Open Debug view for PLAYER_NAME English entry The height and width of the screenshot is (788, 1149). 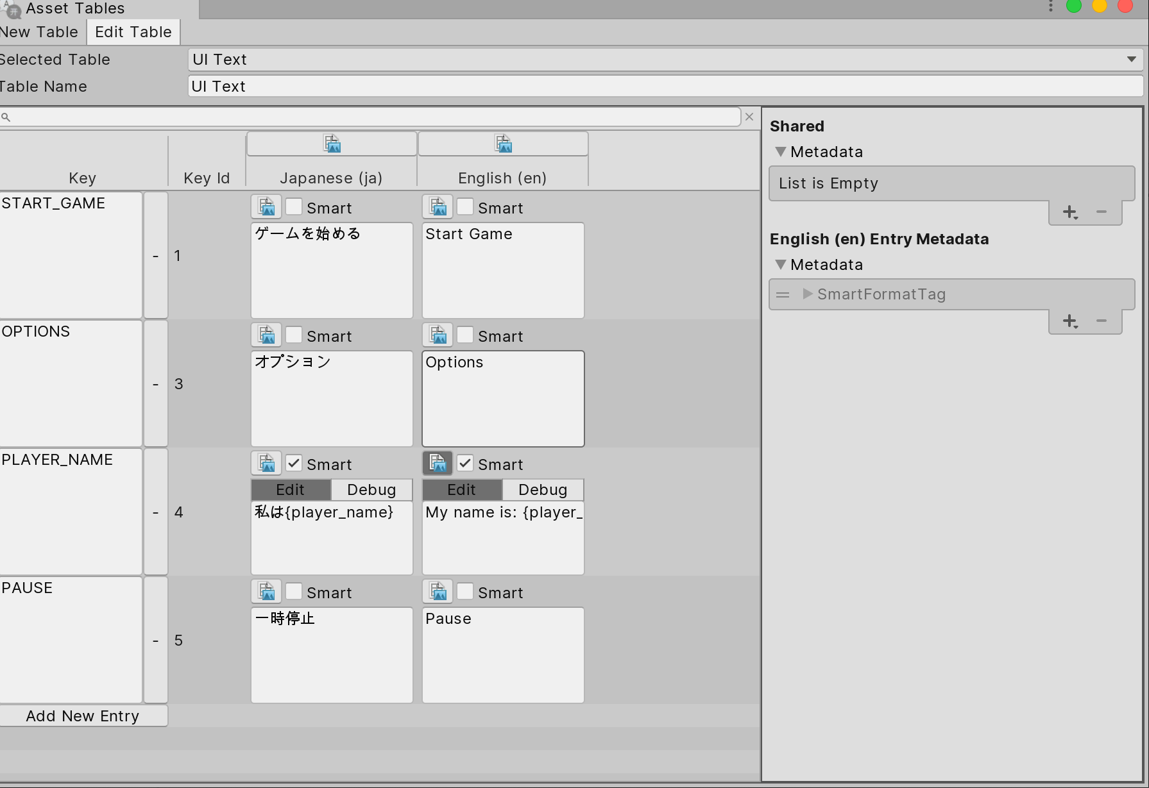tap(543, 489)
